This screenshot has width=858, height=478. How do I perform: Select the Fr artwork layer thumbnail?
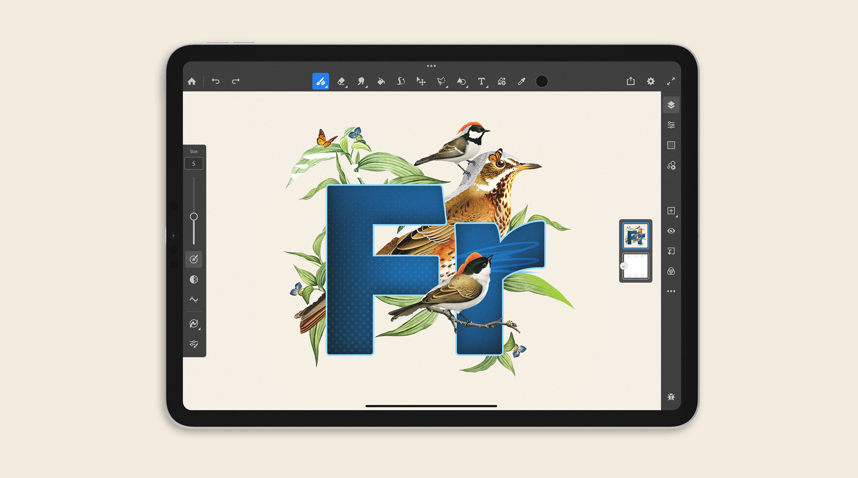coord(636,236)
